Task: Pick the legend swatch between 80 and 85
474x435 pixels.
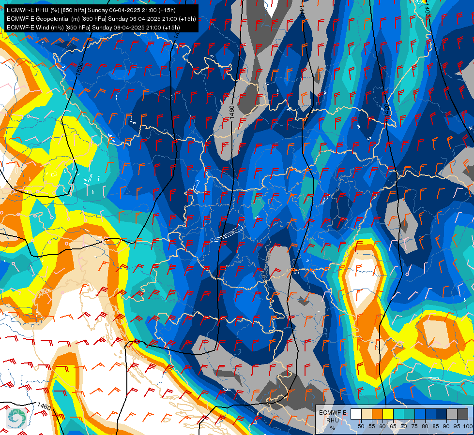Action: (x=431, y=414)
